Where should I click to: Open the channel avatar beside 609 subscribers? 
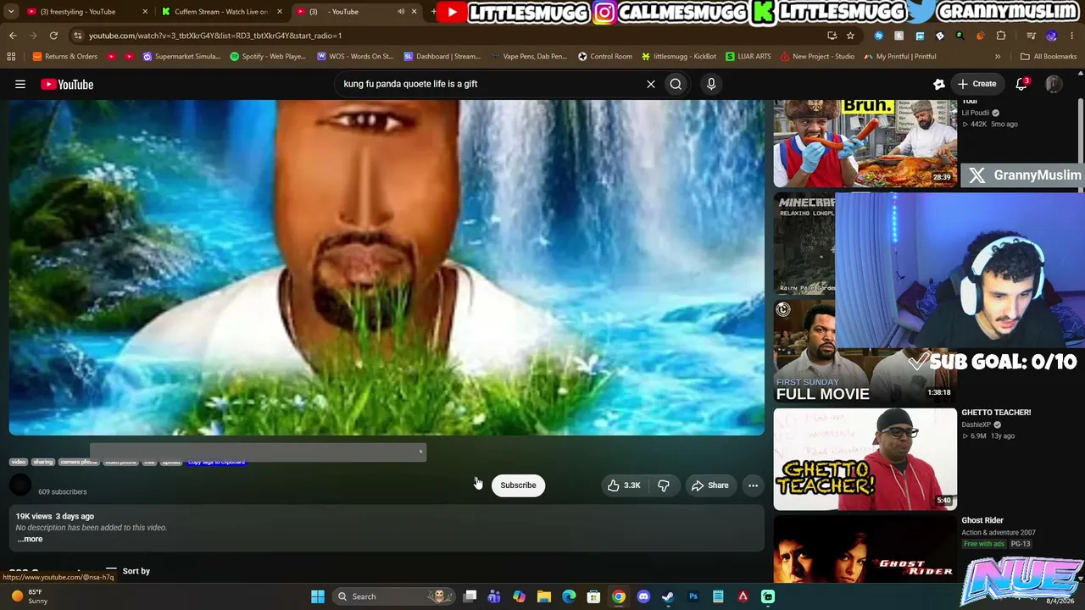pos(21,485)
